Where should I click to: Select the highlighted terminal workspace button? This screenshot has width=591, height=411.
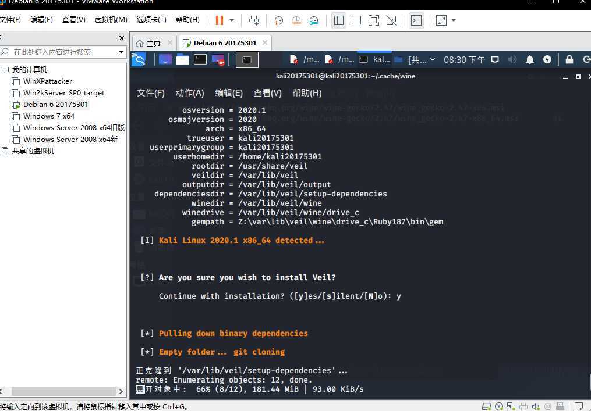(x=247, y=60)
